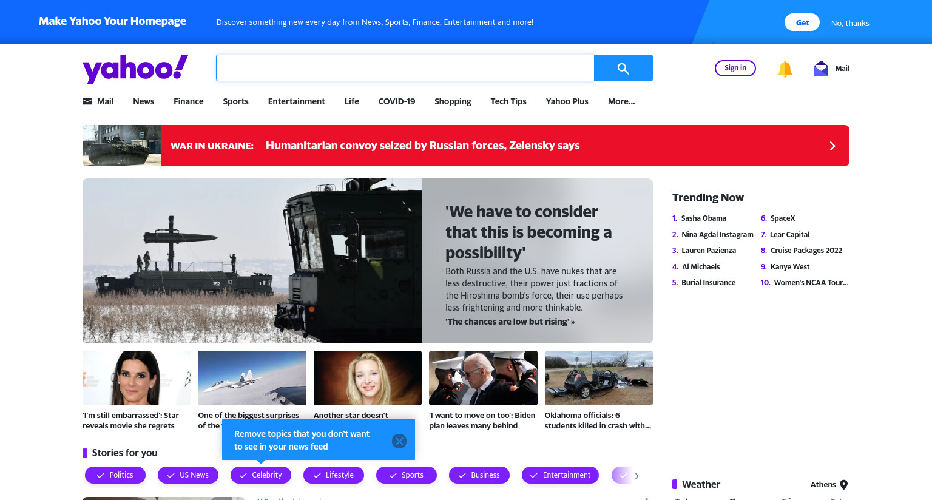This screenshot has height=500, width=932.
Task: Select trending topic Lauren Pazienza
Action: point(709,251)
